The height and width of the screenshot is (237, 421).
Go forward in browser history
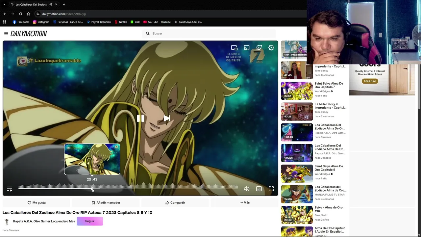click(12, 14)
